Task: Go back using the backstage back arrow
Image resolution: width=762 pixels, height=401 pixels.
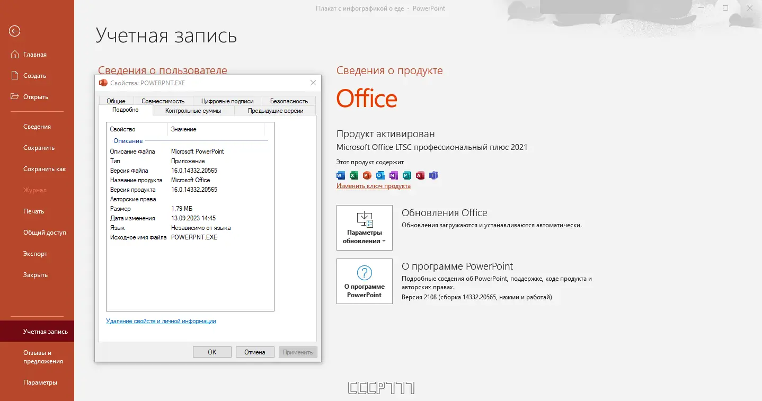Action: 15,31
